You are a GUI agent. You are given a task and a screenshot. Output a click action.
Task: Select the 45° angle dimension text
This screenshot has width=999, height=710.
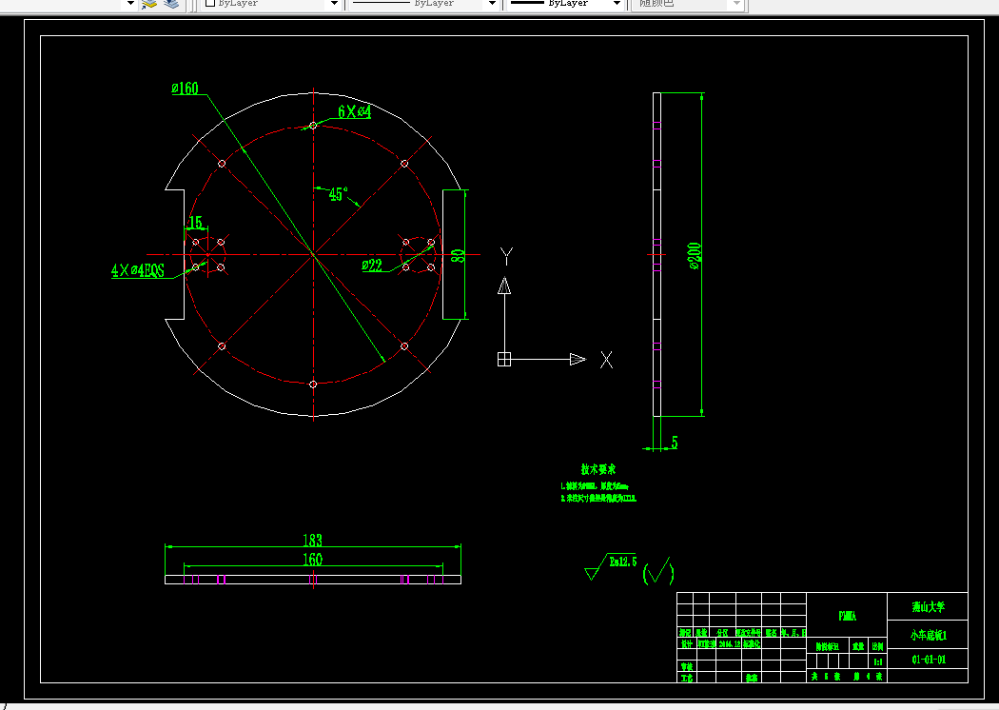[339, 194]
